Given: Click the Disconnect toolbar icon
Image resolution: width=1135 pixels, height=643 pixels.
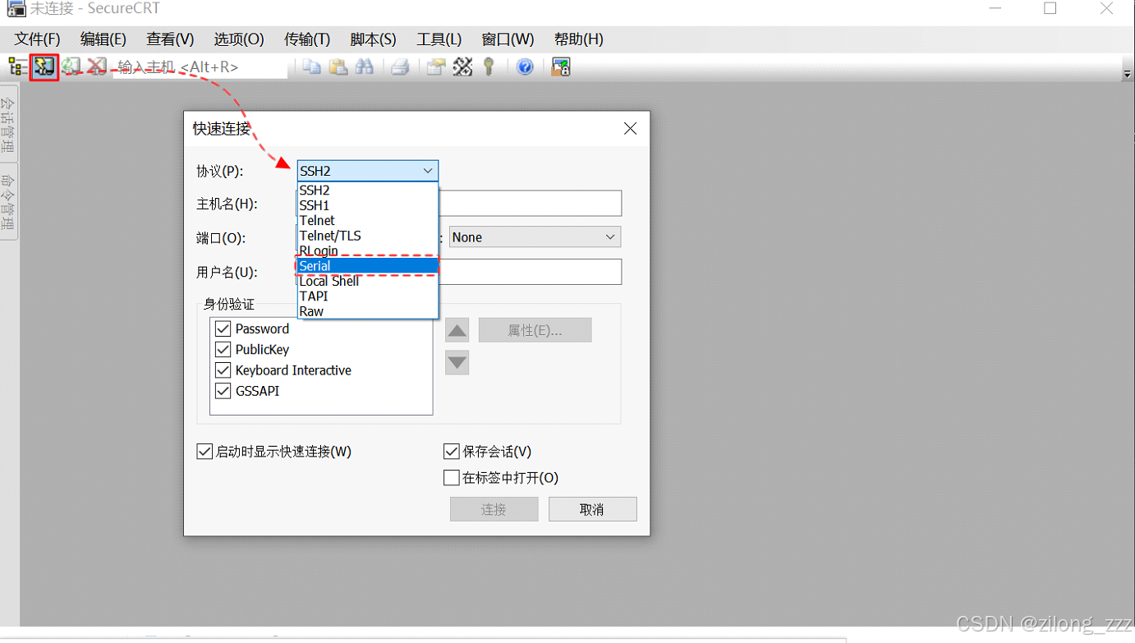Looking at the screenshot, I should pyautogui.click(x=97, y=67).
